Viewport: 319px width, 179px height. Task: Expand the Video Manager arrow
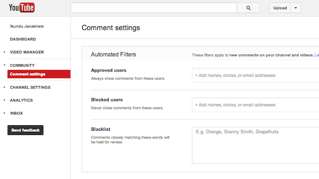click(x=4, y=52)
